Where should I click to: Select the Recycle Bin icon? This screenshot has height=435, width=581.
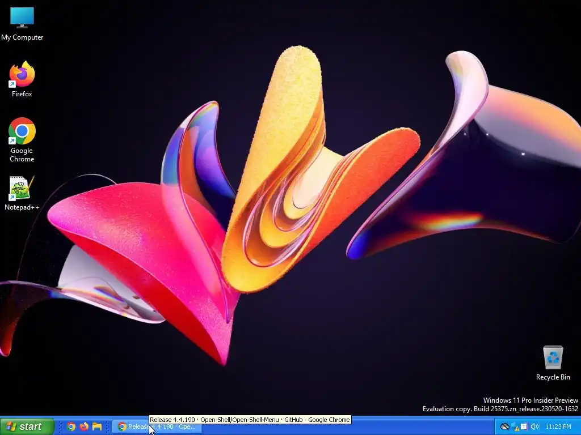pos(553,363)
